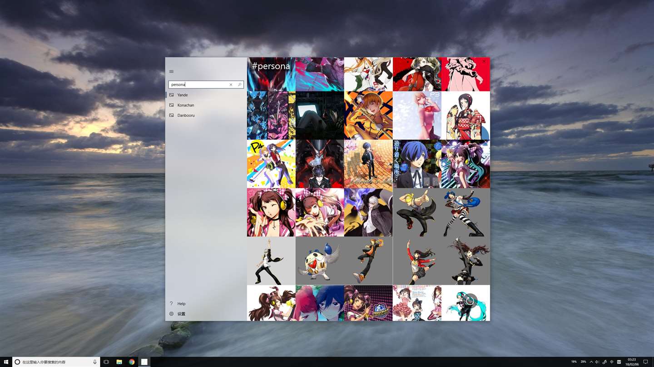This screenshot has width=654, height=367.
Task: Open the pale P3 pink dress thumbnail
Action: pyautogui.click(x=417, y=115)
